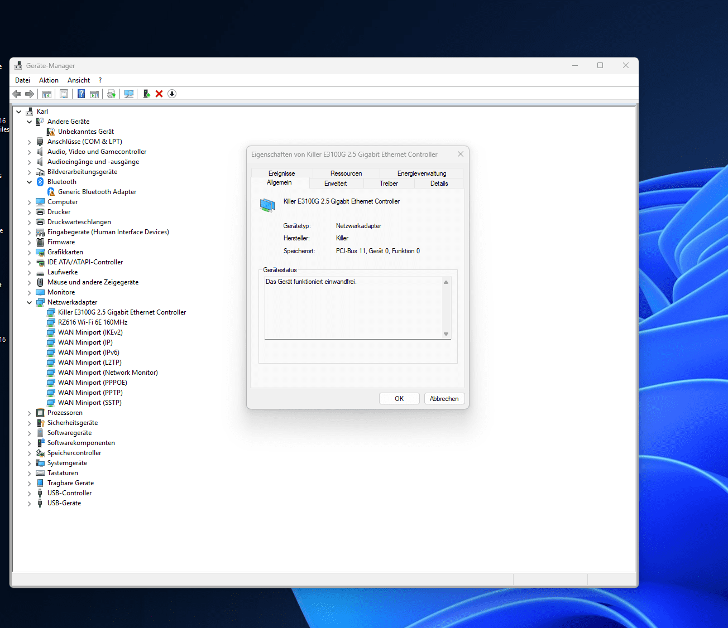
Task: Click the Back arrow in the toolbar
Action: tap(17, 94)
